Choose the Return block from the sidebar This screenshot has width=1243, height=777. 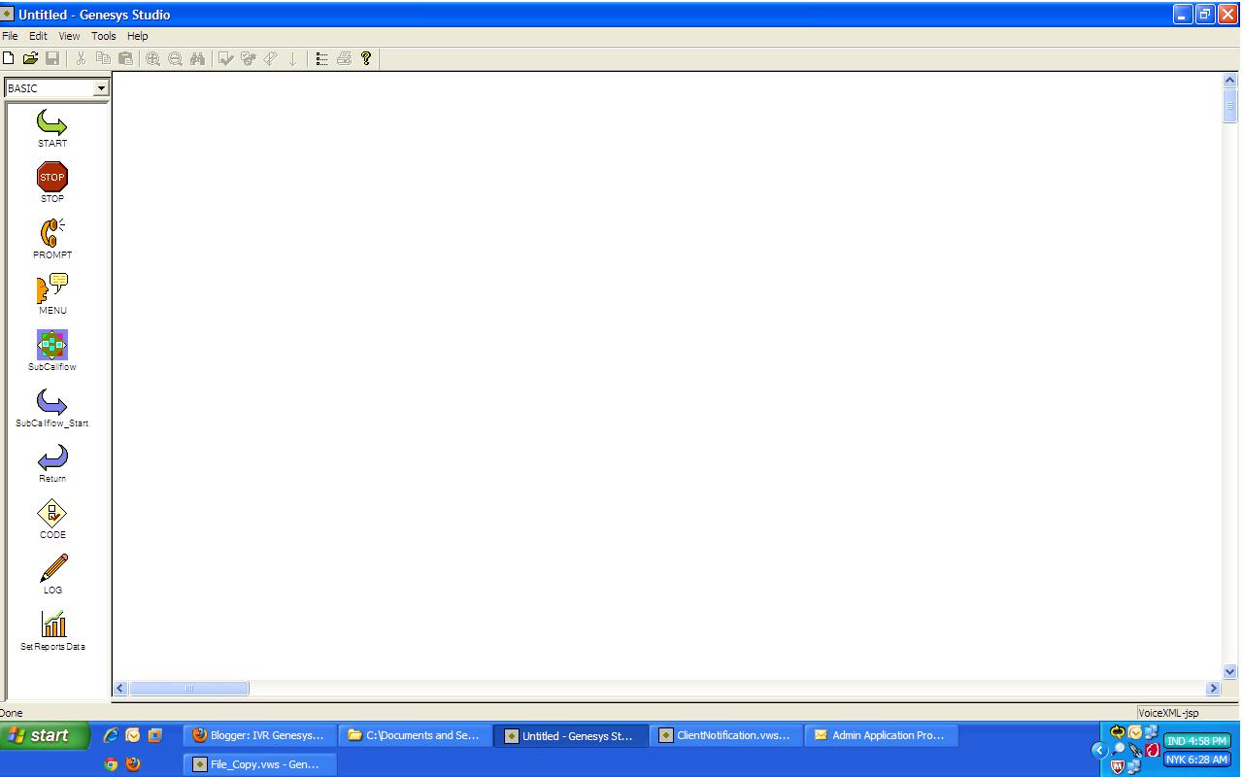[x=51, y=459]
